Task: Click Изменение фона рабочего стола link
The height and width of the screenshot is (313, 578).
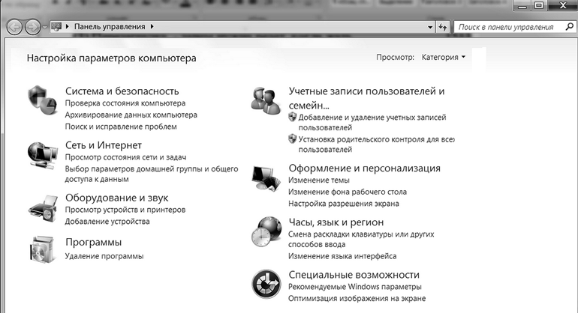Action: coord(348,192)
